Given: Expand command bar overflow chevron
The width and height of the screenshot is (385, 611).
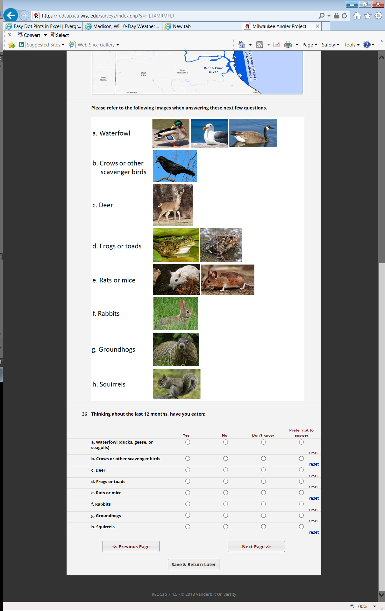Looking at the screenshot, I should coord(382,41).
